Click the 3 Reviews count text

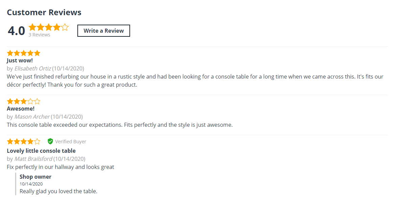click(39, 35)
